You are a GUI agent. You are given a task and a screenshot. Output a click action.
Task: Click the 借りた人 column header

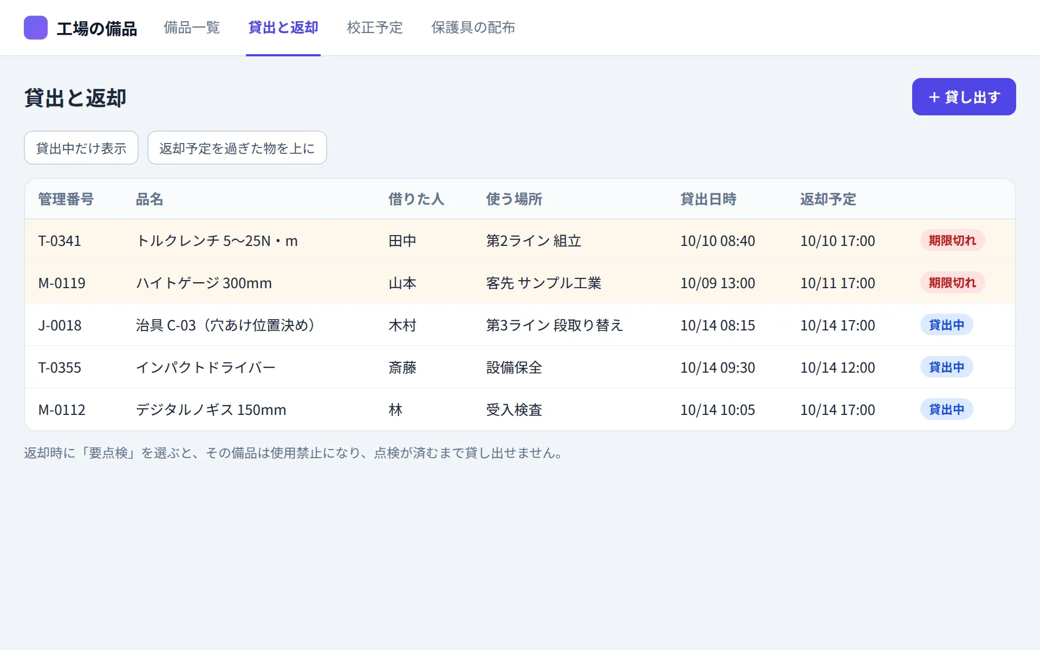pyautogui.click(x=417, y=199)
